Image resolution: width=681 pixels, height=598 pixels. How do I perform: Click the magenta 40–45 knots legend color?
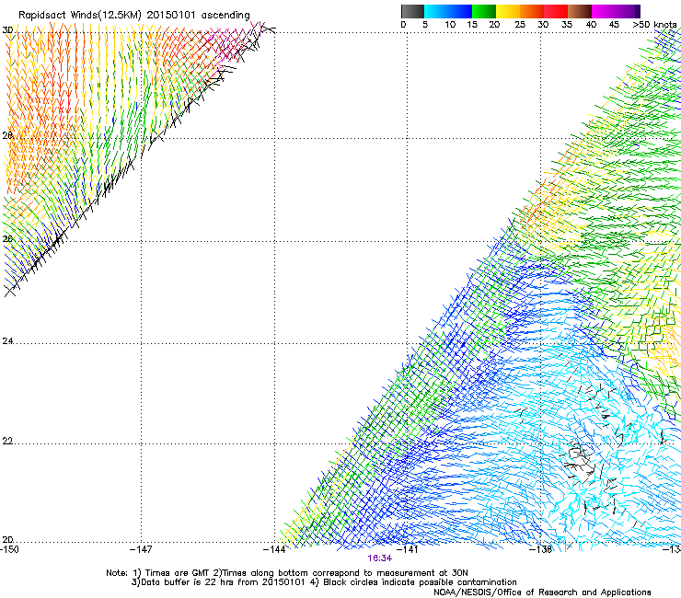point(604,11)
